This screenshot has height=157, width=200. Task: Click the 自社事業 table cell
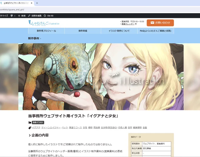(x=156, y=148)
